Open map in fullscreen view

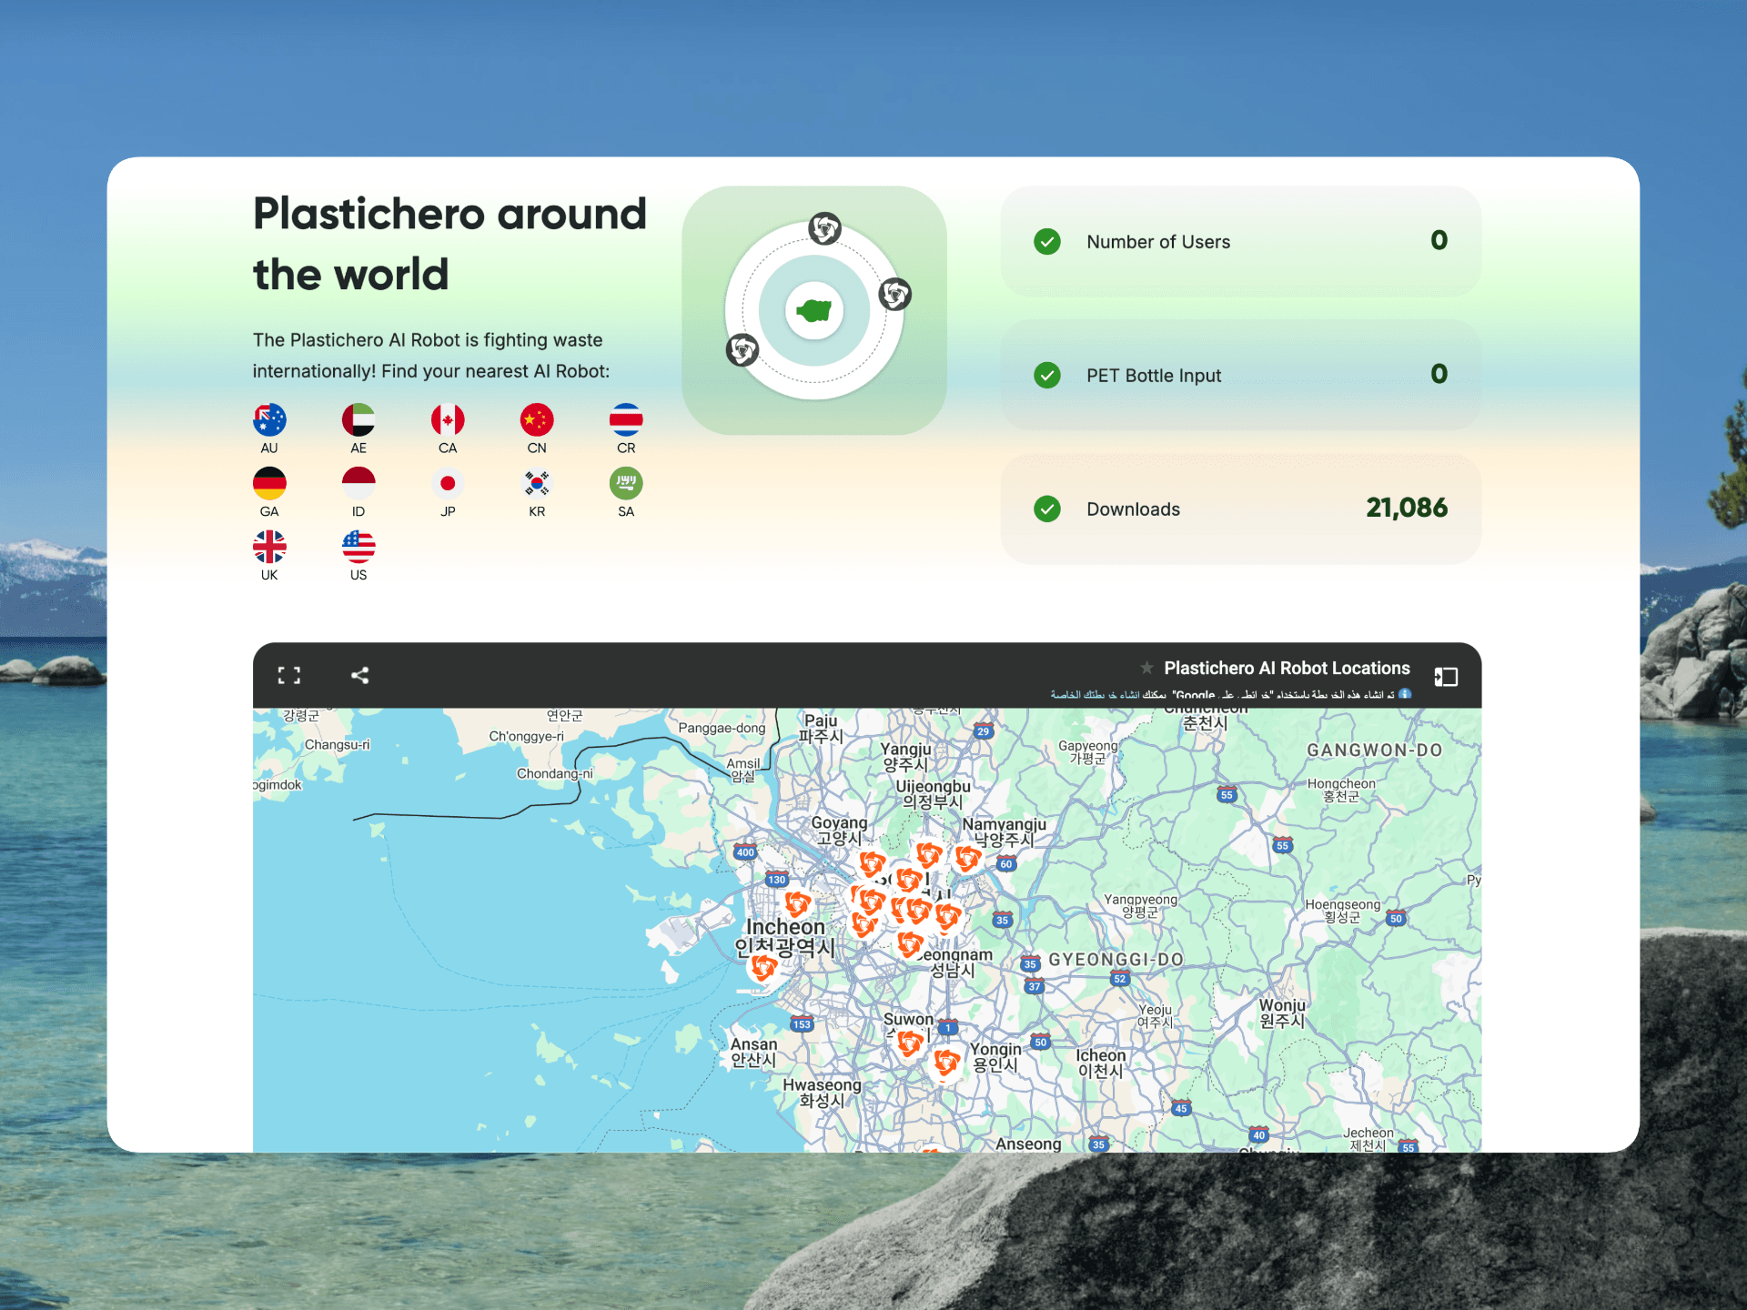click(289, 675)
